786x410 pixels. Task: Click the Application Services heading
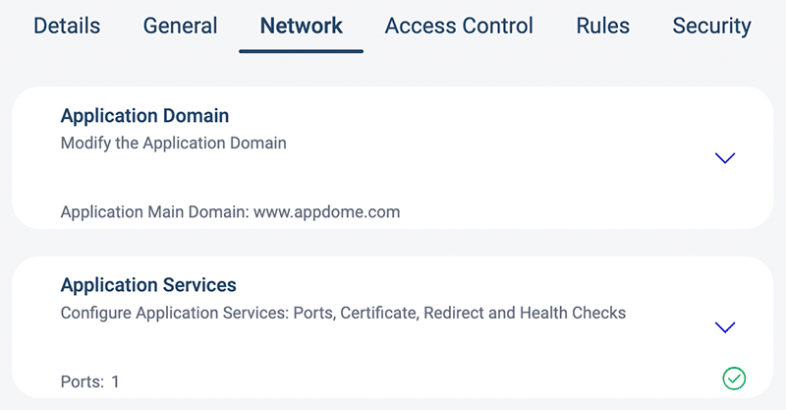[148, 285]
